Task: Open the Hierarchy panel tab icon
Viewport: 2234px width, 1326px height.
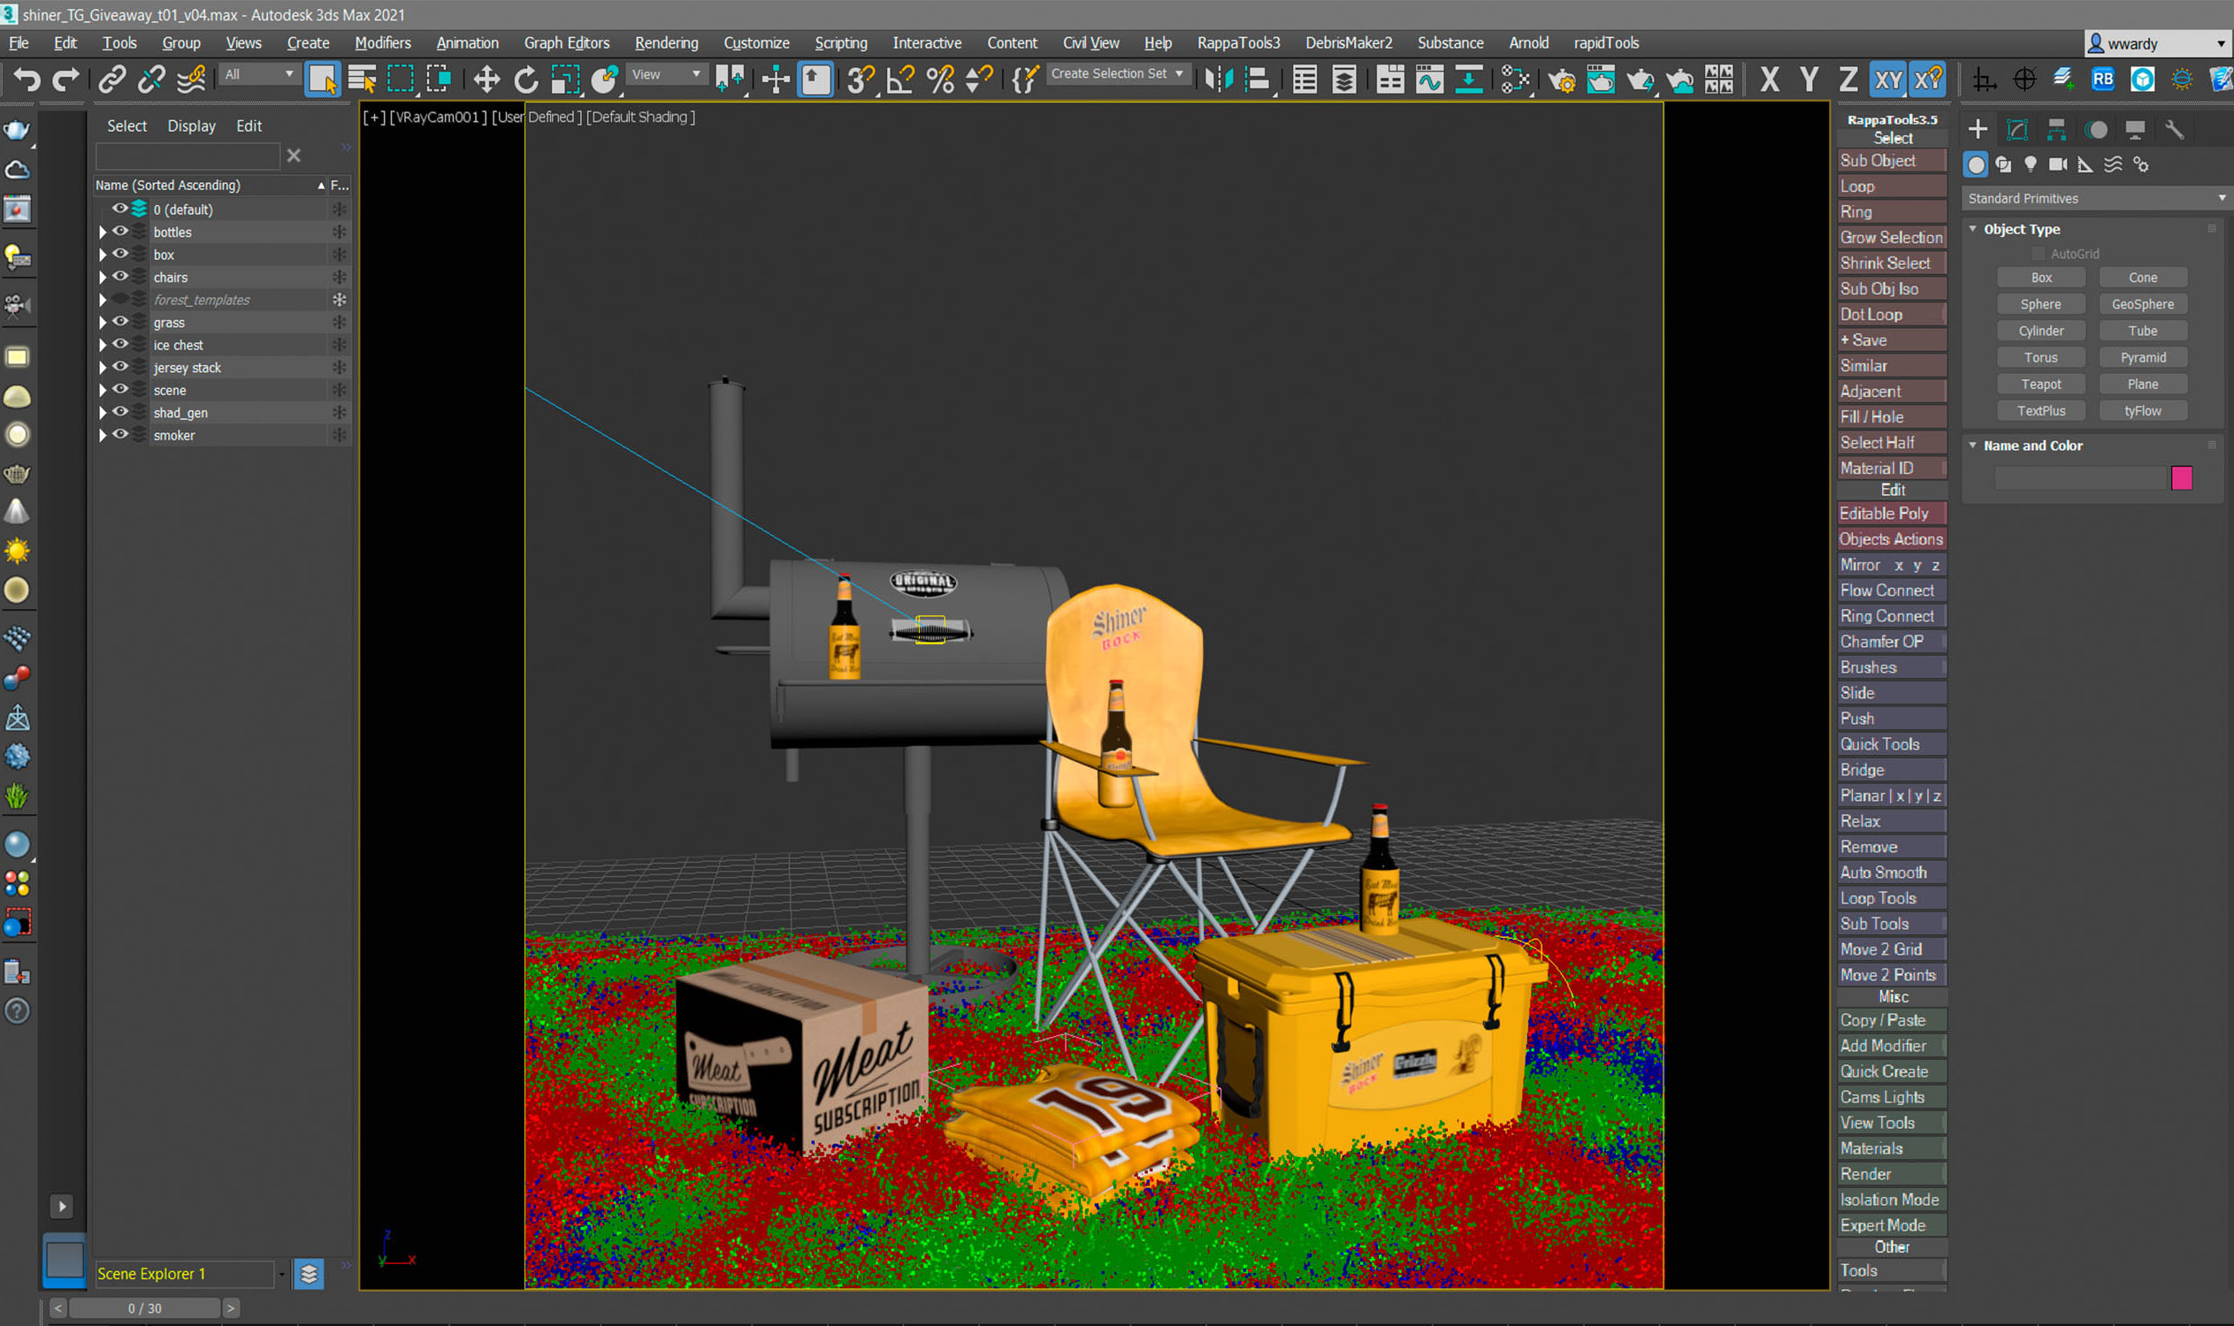Action: point(2056,130)
